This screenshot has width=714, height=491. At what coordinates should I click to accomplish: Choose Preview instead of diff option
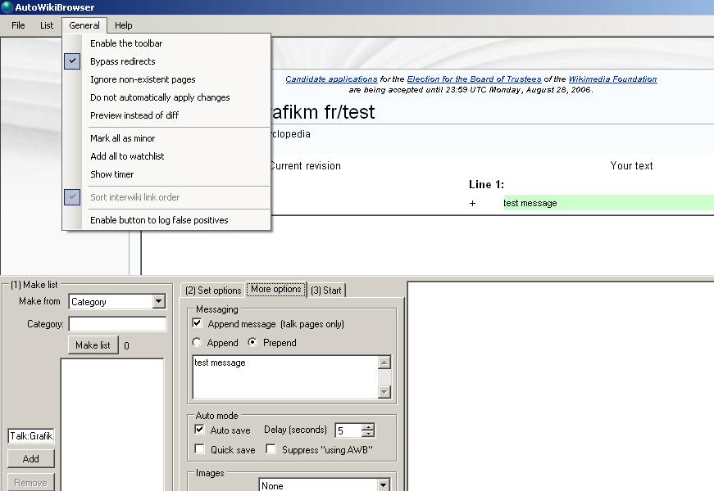click(x=134, y=115)
